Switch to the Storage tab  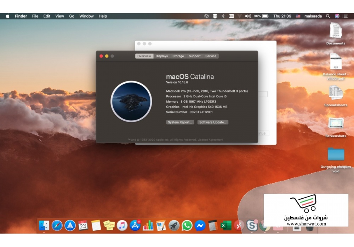tap(178, 56)
